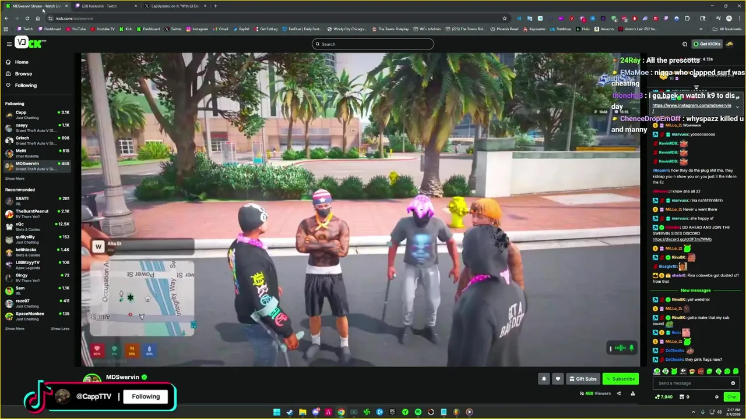Click the Following button in CappTTV overlay
Image resolution: width=746 pixels, height=419 pixels.
[146, 396]
